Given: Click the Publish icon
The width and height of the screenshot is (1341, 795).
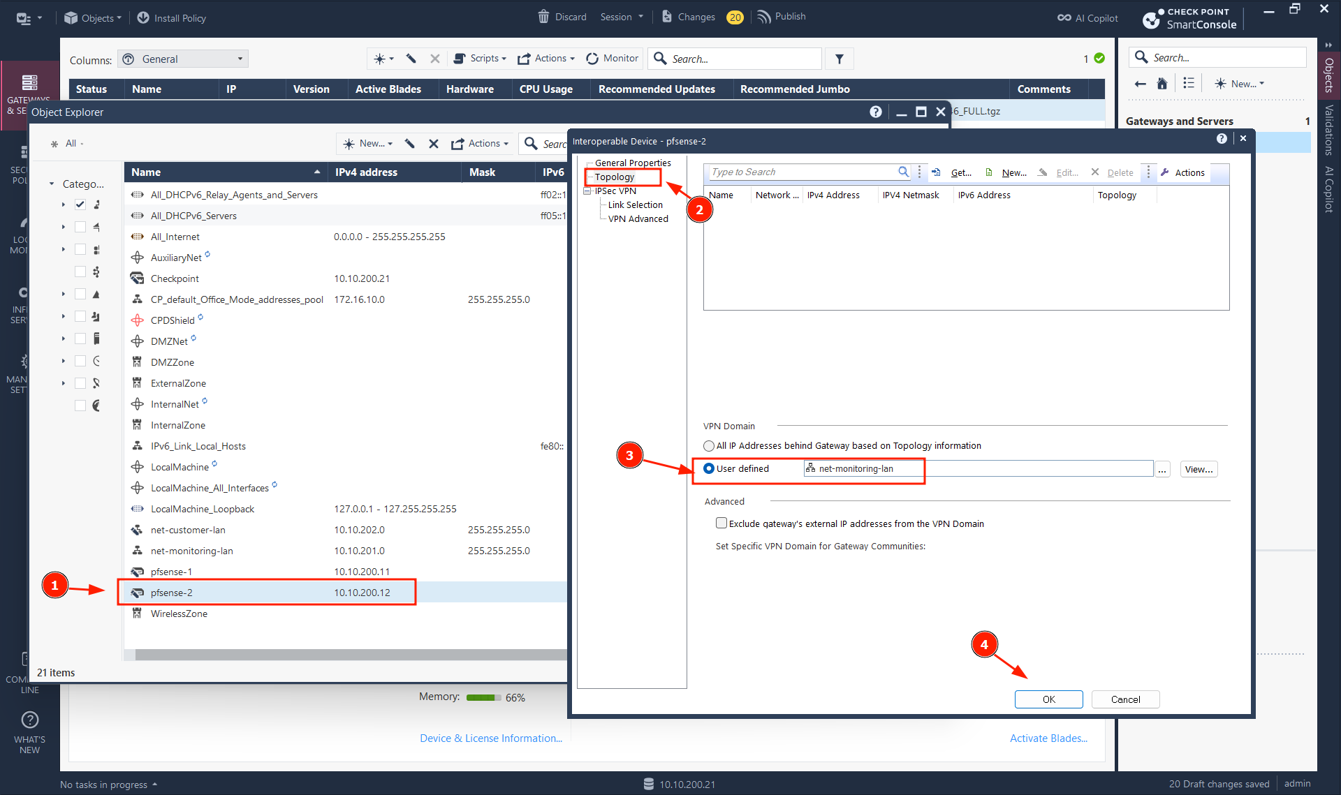Looking at the screenshot, I should pos(764,17).
